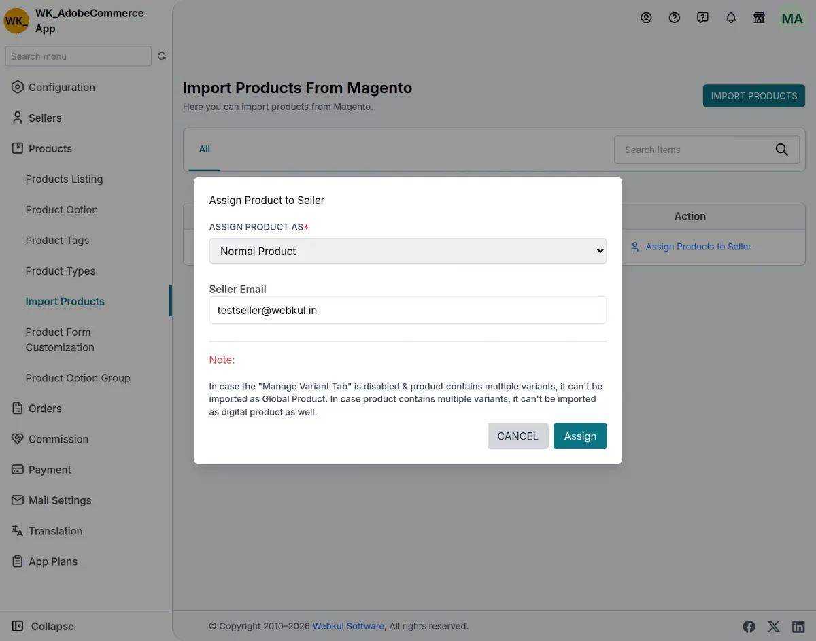This screenshot has width=816, height=641.
Task: Collapse the sidebar using the Collapse control
Action: 44,626
